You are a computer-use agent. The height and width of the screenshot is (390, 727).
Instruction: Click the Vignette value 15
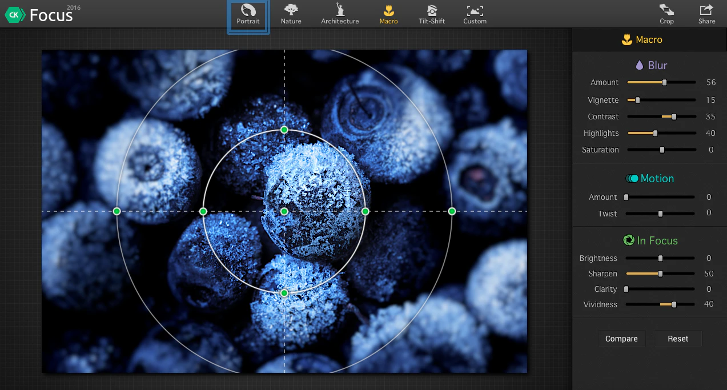click(710, 100)
